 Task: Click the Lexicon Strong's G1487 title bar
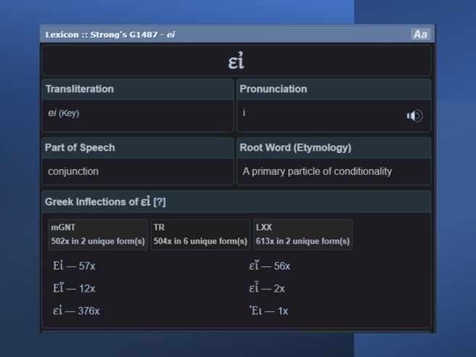pos(110,34)
